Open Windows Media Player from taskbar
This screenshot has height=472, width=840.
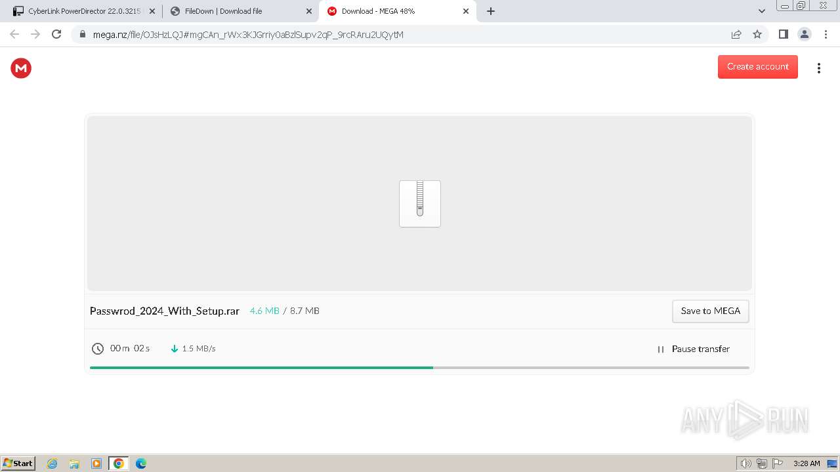[96, 463]
